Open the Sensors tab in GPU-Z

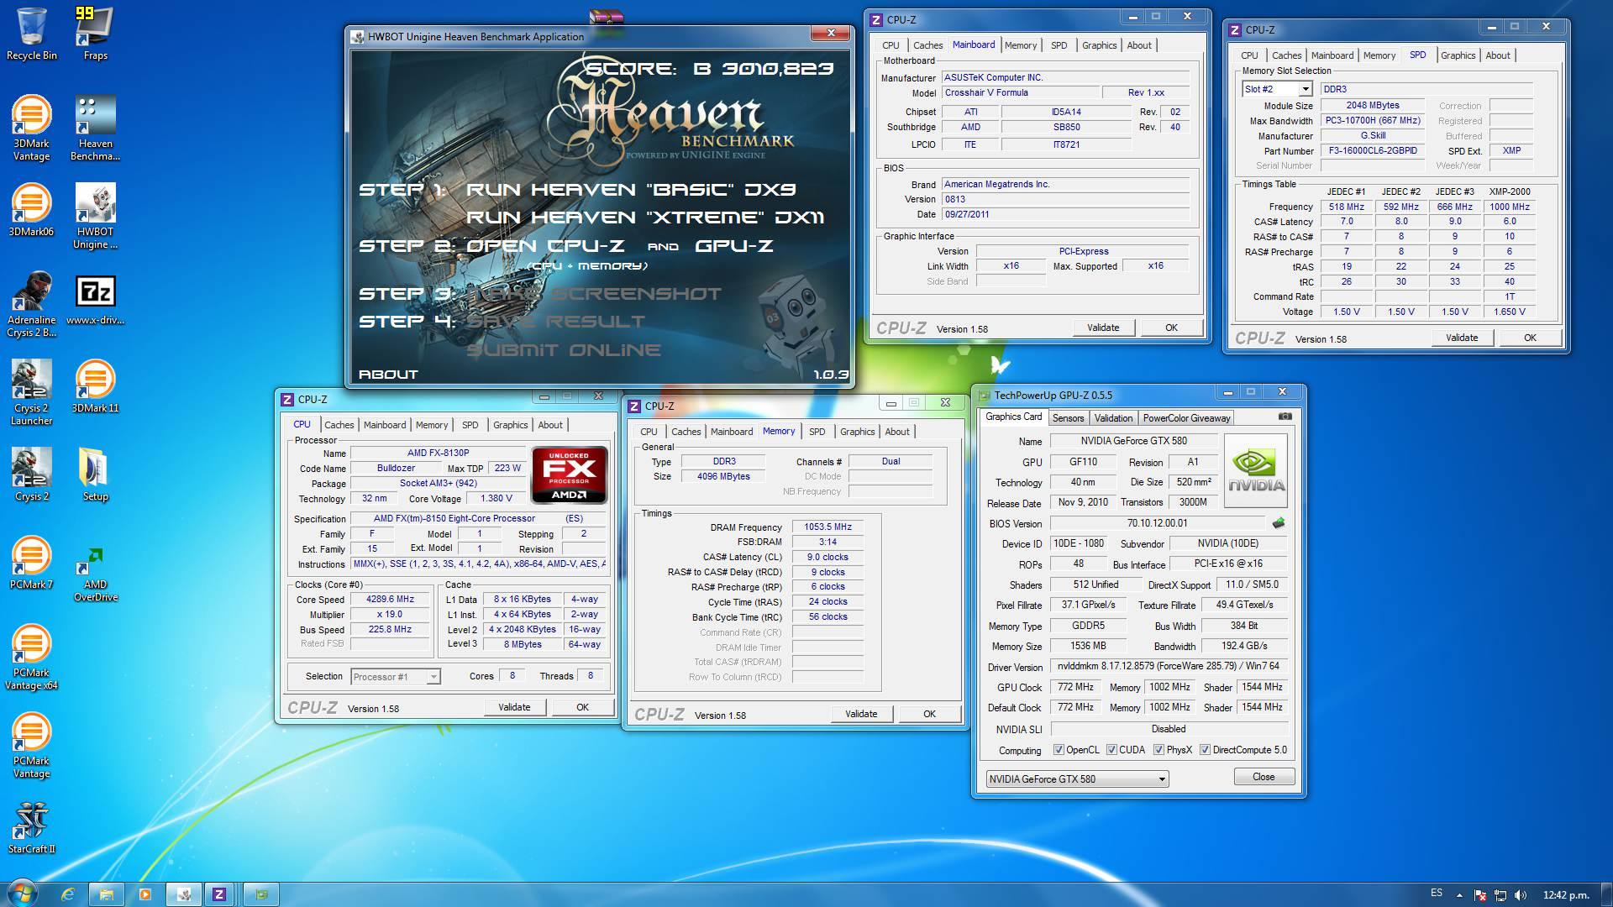(x=1068, y=418)
